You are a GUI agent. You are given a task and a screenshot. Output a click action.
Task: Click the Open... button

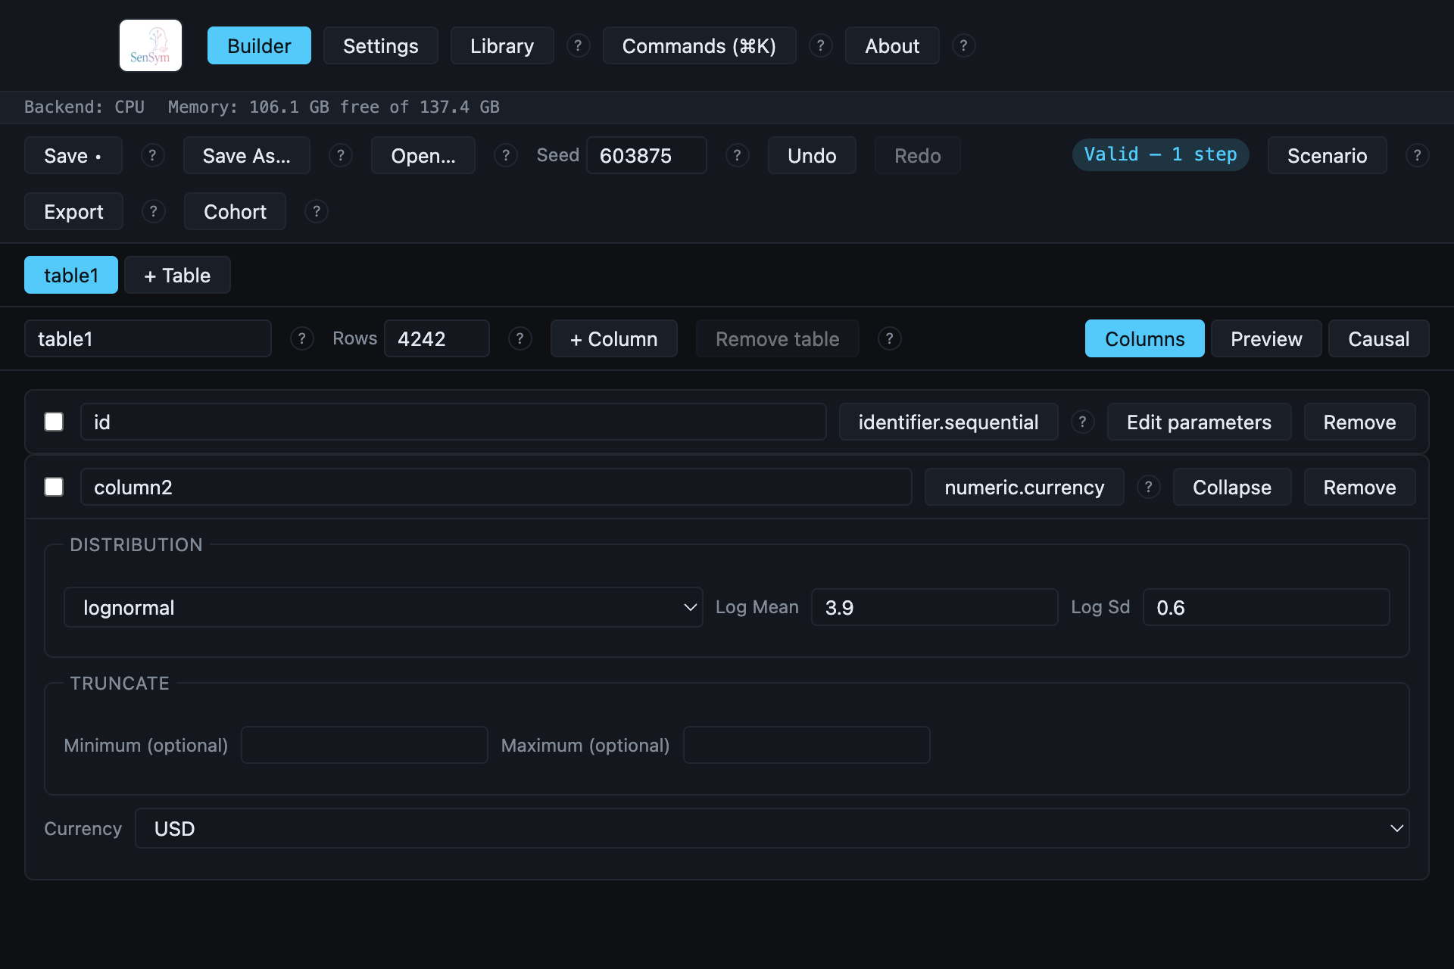click(x=423, y=155)
